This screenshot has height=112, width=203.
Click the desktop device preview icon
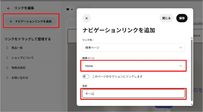pos(67,9)
